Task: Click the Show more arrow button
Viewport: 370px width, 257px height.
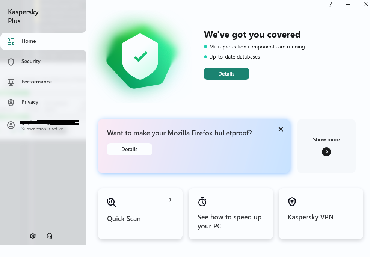Action: click(326, 152)
